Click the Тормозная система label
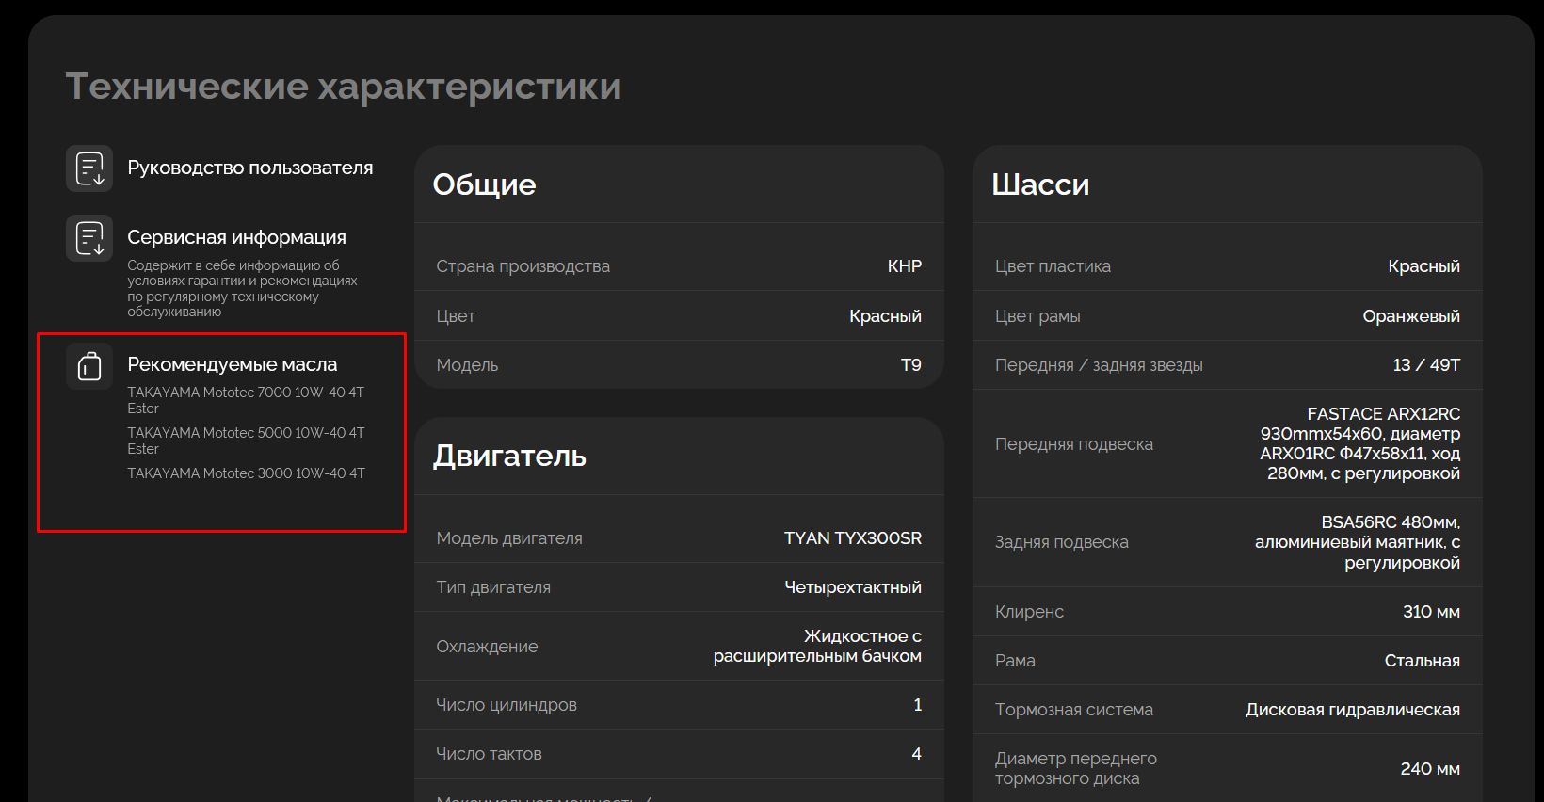The width and height of the screenshot is (1544, 802). click(x=1074, y=710)
